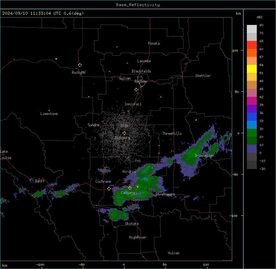Click the blue 36-33 dBZ legend swatch
The width and height of the screenshot is (276, 269).
(x=252, y=117)
